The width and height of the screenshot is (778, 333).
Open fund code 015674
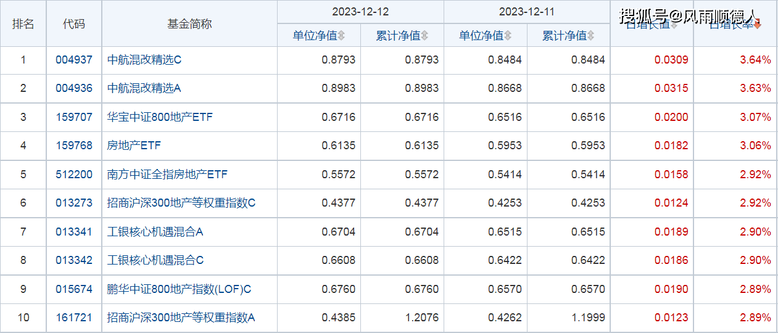(x=74, y=289)
